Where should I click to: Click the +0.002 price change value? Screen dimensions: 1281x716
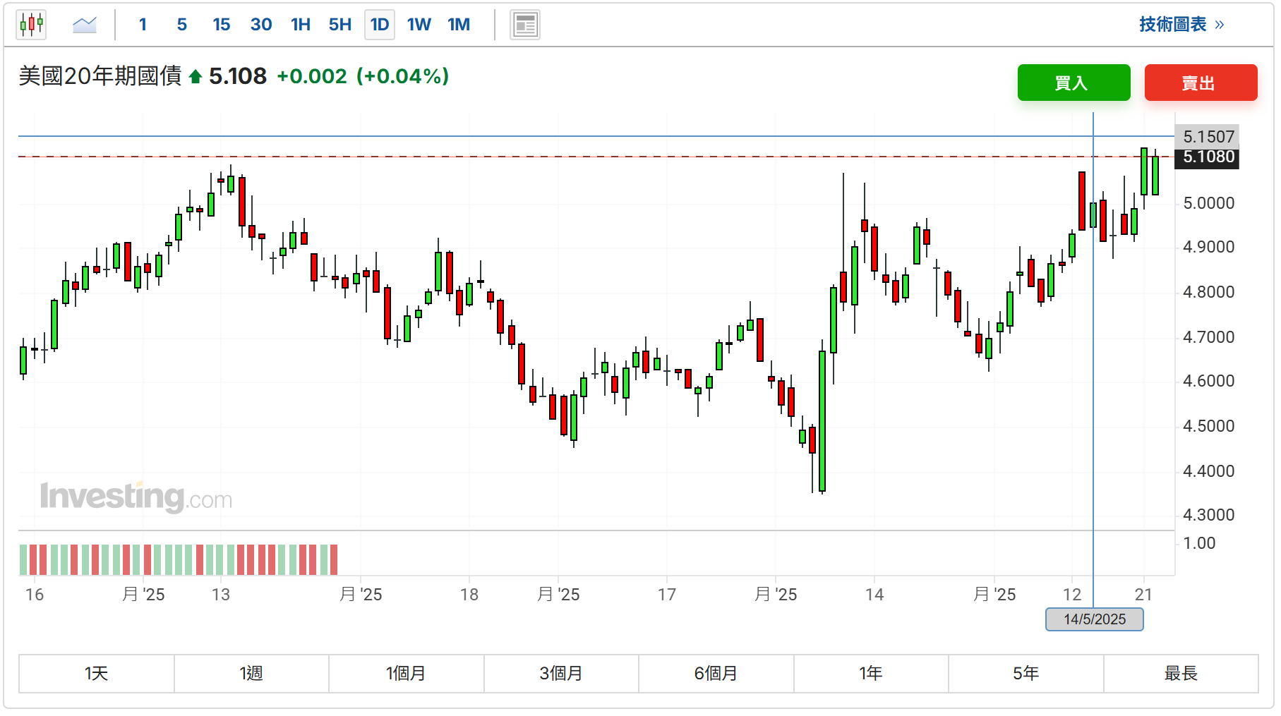312,76
